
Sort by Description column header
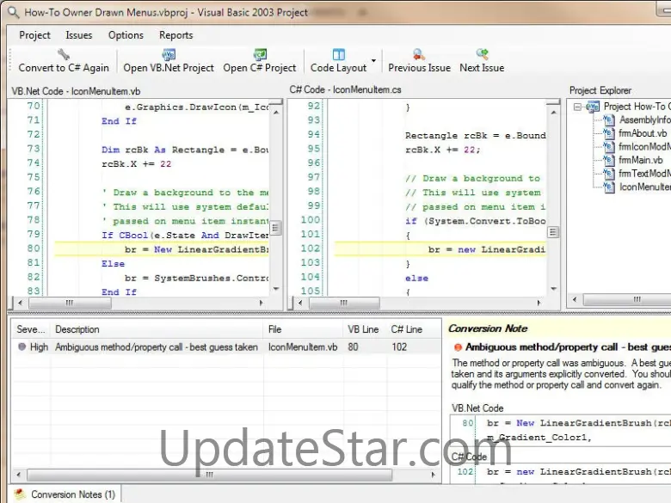coord(157,329)
